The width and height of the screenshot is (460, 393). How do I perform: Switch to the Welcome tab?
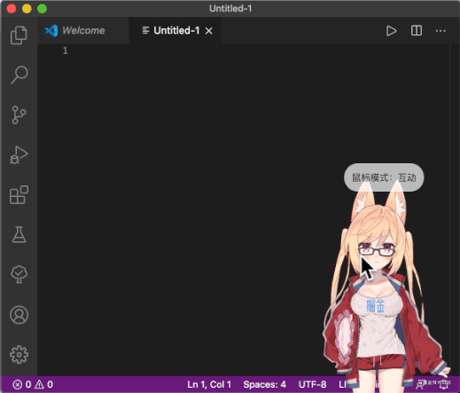click(x=83, y=30)
